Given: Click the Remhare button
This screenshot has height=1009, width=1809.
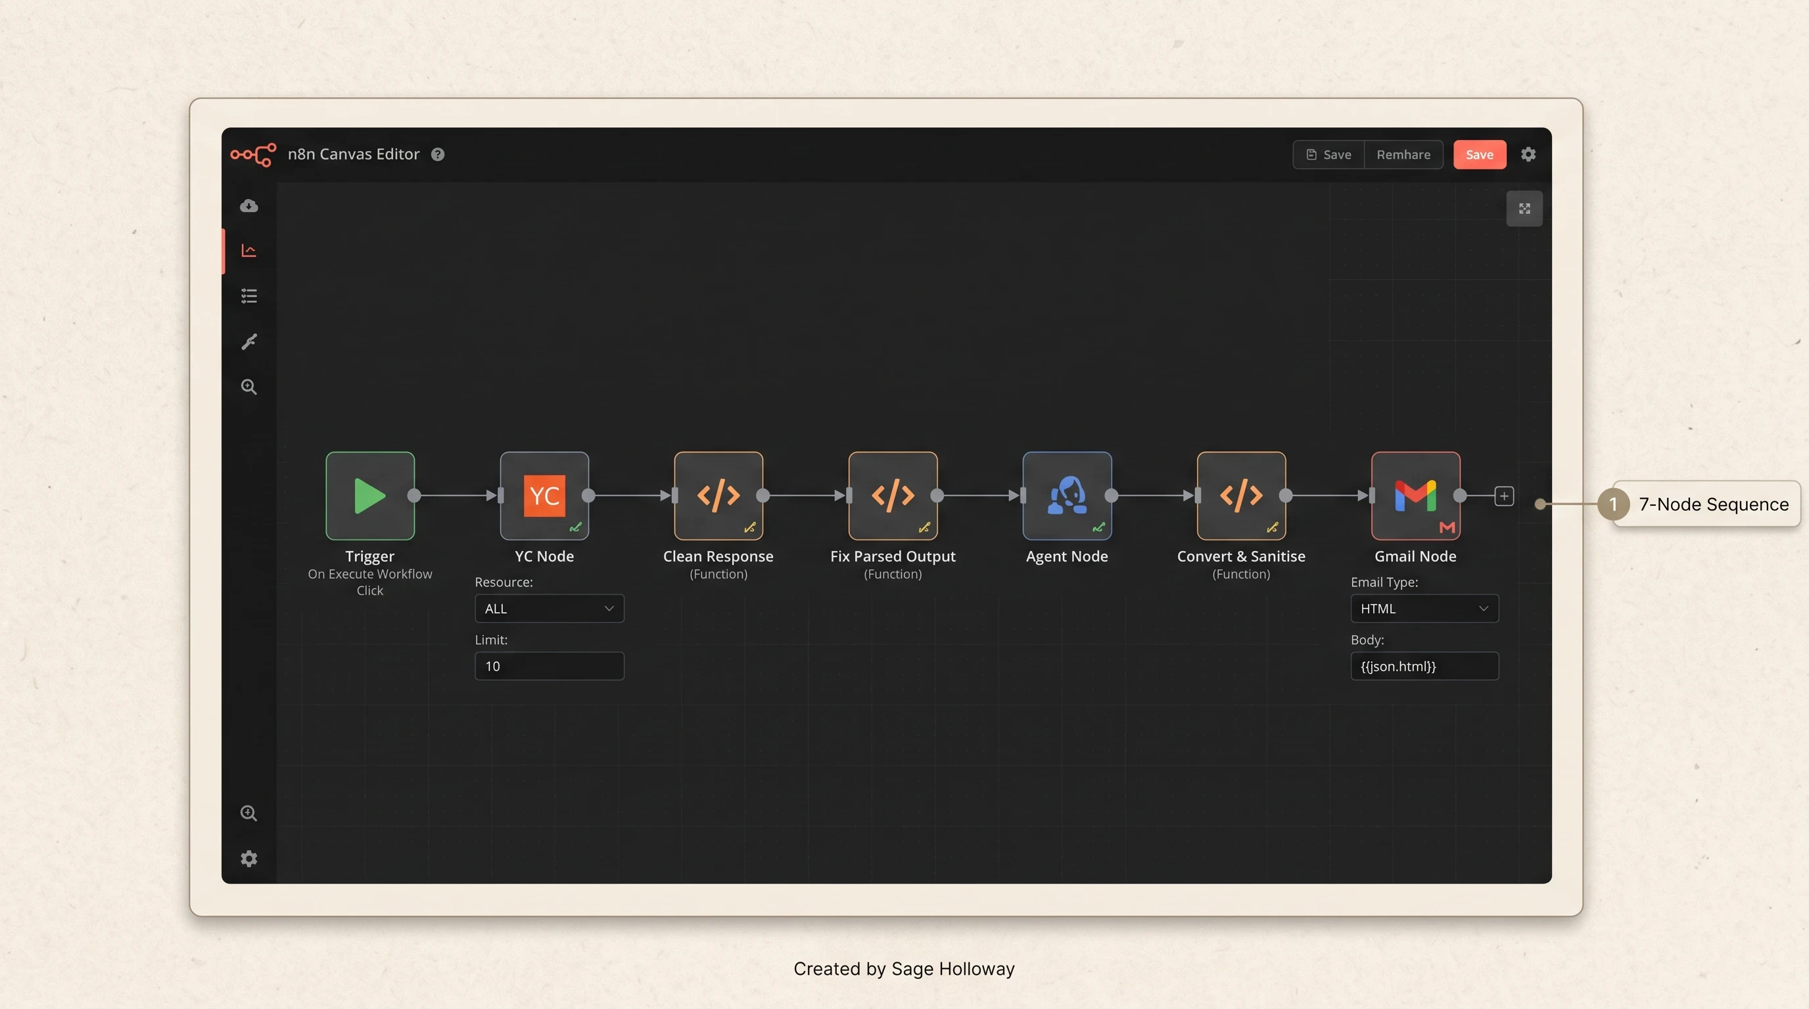Looking at the screenshot, I should [1403, 154].
